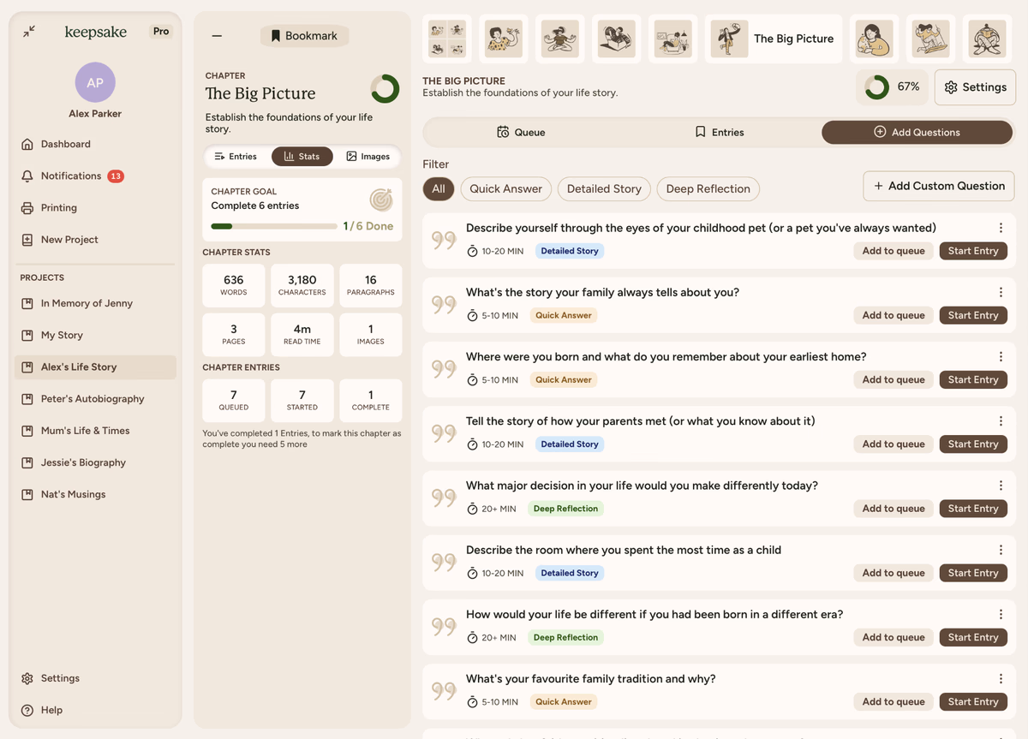Switch to the Images tab in chapter panel
Viewport: 1028px width, 739px height.
click(x=368, y=157)
